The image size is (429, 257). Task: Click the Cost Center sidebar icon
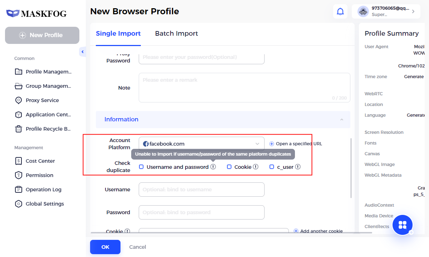tap(19, 161)
